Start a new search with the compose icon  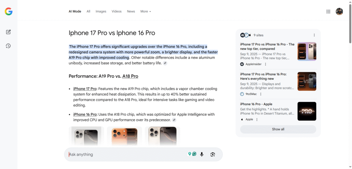pyautogui.click(x=8, y=32)
